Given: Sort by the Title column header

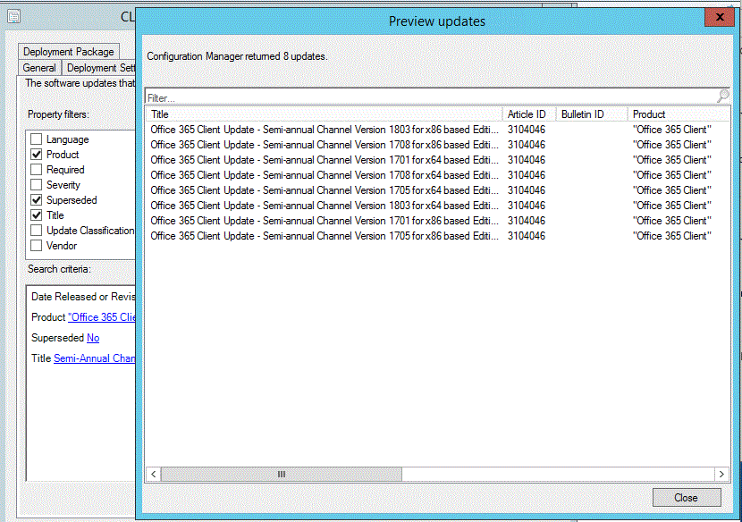Looking at the screenshot, I should (x=325, y=114).
